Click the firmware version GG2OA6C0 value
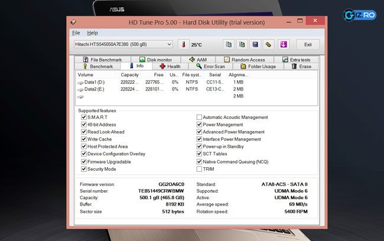 171,184
